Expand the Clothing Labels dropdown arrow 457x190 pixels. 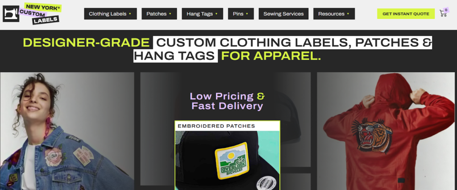[x=130, y=14]
